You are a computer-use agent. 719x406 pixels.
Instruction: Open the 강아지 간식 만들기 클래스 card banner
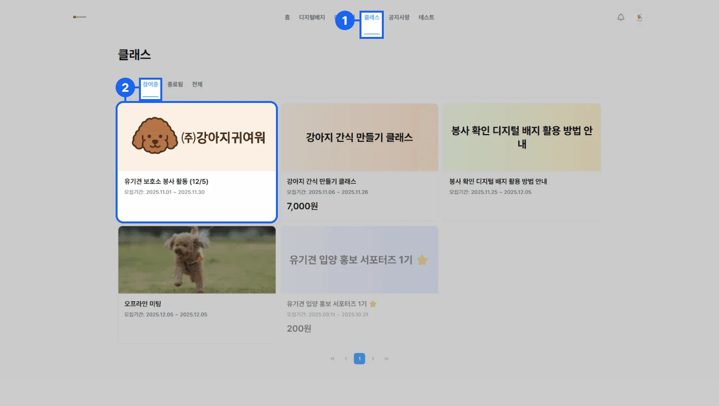[x=359, y=137]
